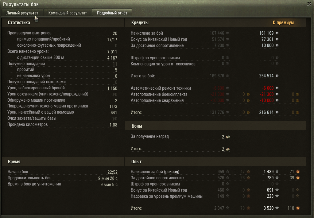
Task: Click the credits icon beside 77 361
Action: coord(277,39)
